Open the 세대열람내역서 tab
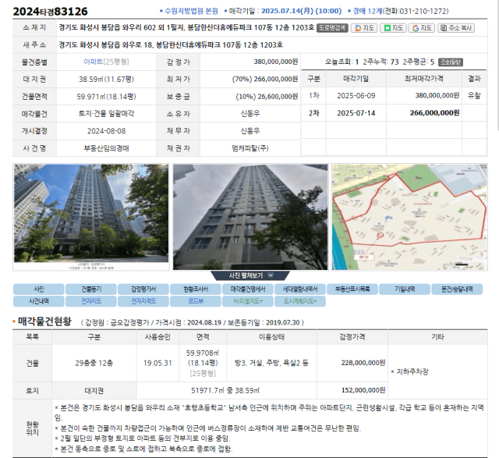Viewport: 499px width, 458px height. coord(299,289)
